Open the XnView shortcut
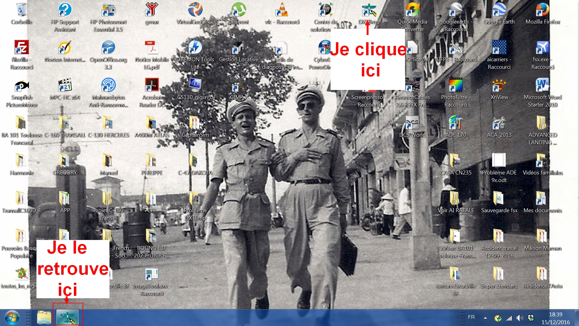Viewport: 579px width, 326px height. [x=499, y=85]
